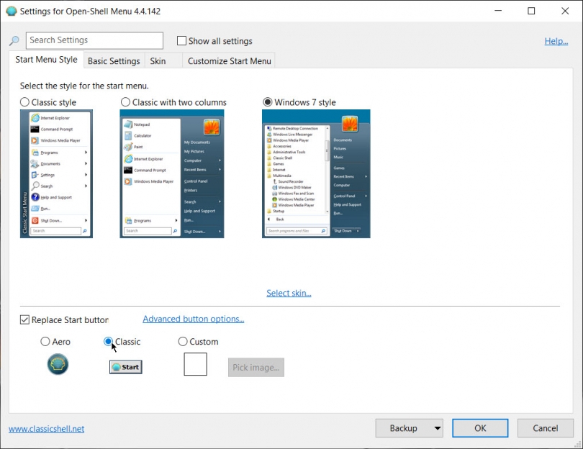Open the Select skin link
This screenshot has width=583, height=449.
click(x=289, y=293)
